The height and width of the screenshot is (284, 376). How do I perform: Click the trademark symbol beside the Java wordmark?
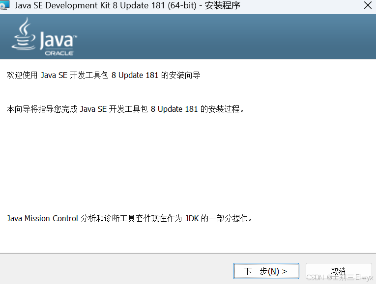75,37
